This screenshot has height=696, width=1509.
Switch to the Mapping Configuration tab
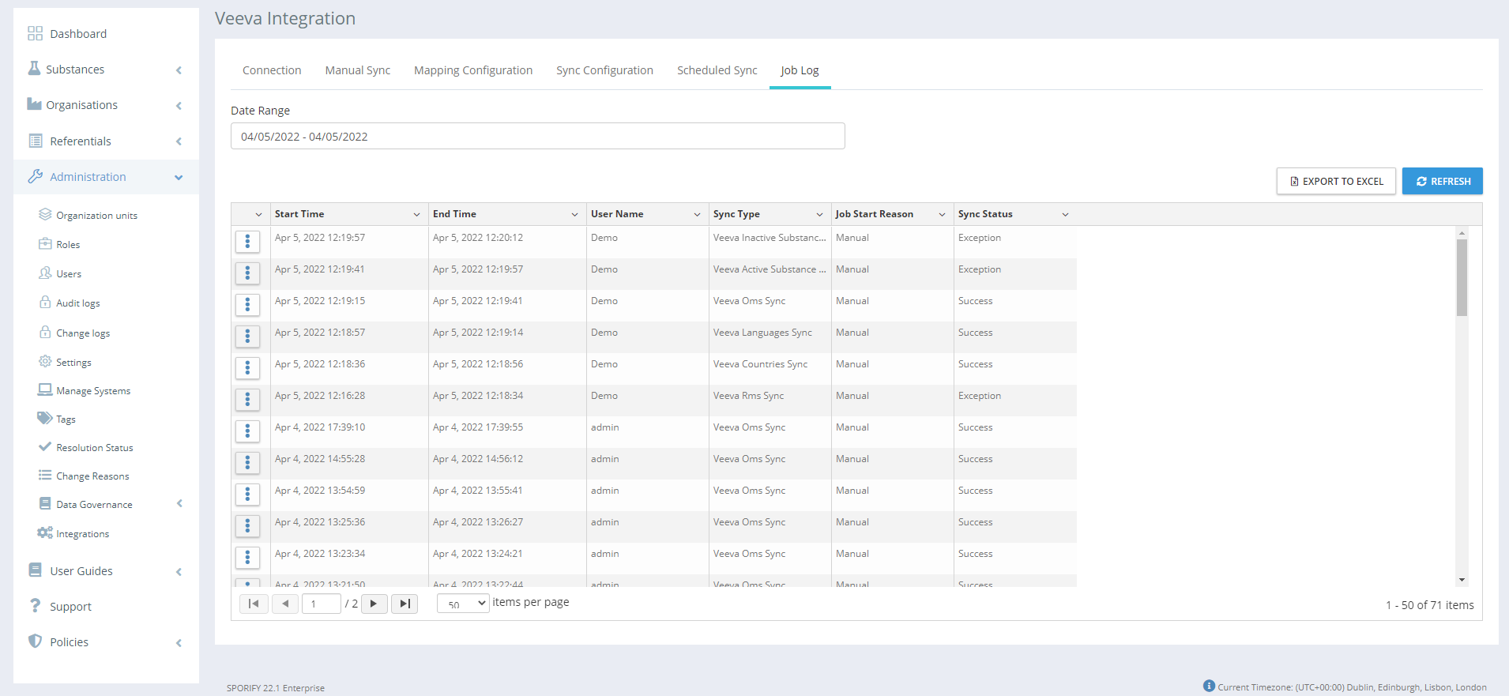click(472, 70)
